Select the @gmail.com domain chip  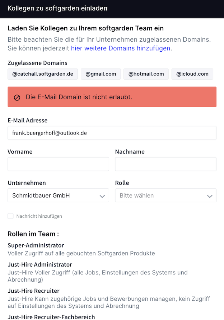pyautogui.click(x=101, y=74)
